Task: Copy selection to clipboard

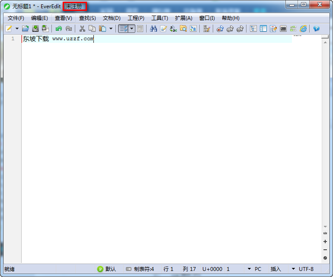Action: coord(92,29)
